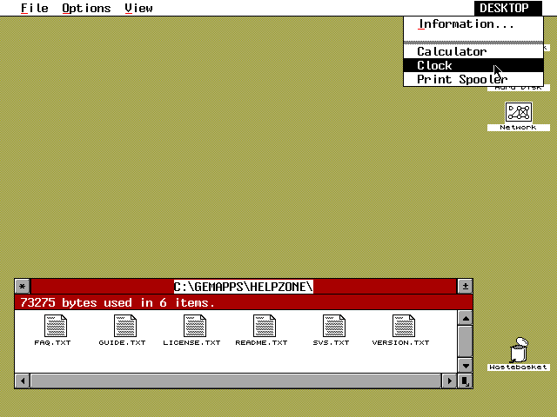The height and width of the screenshot is (417, 557).
Task: Select the VERSION.TXT document icon
Action: [404, 327]
